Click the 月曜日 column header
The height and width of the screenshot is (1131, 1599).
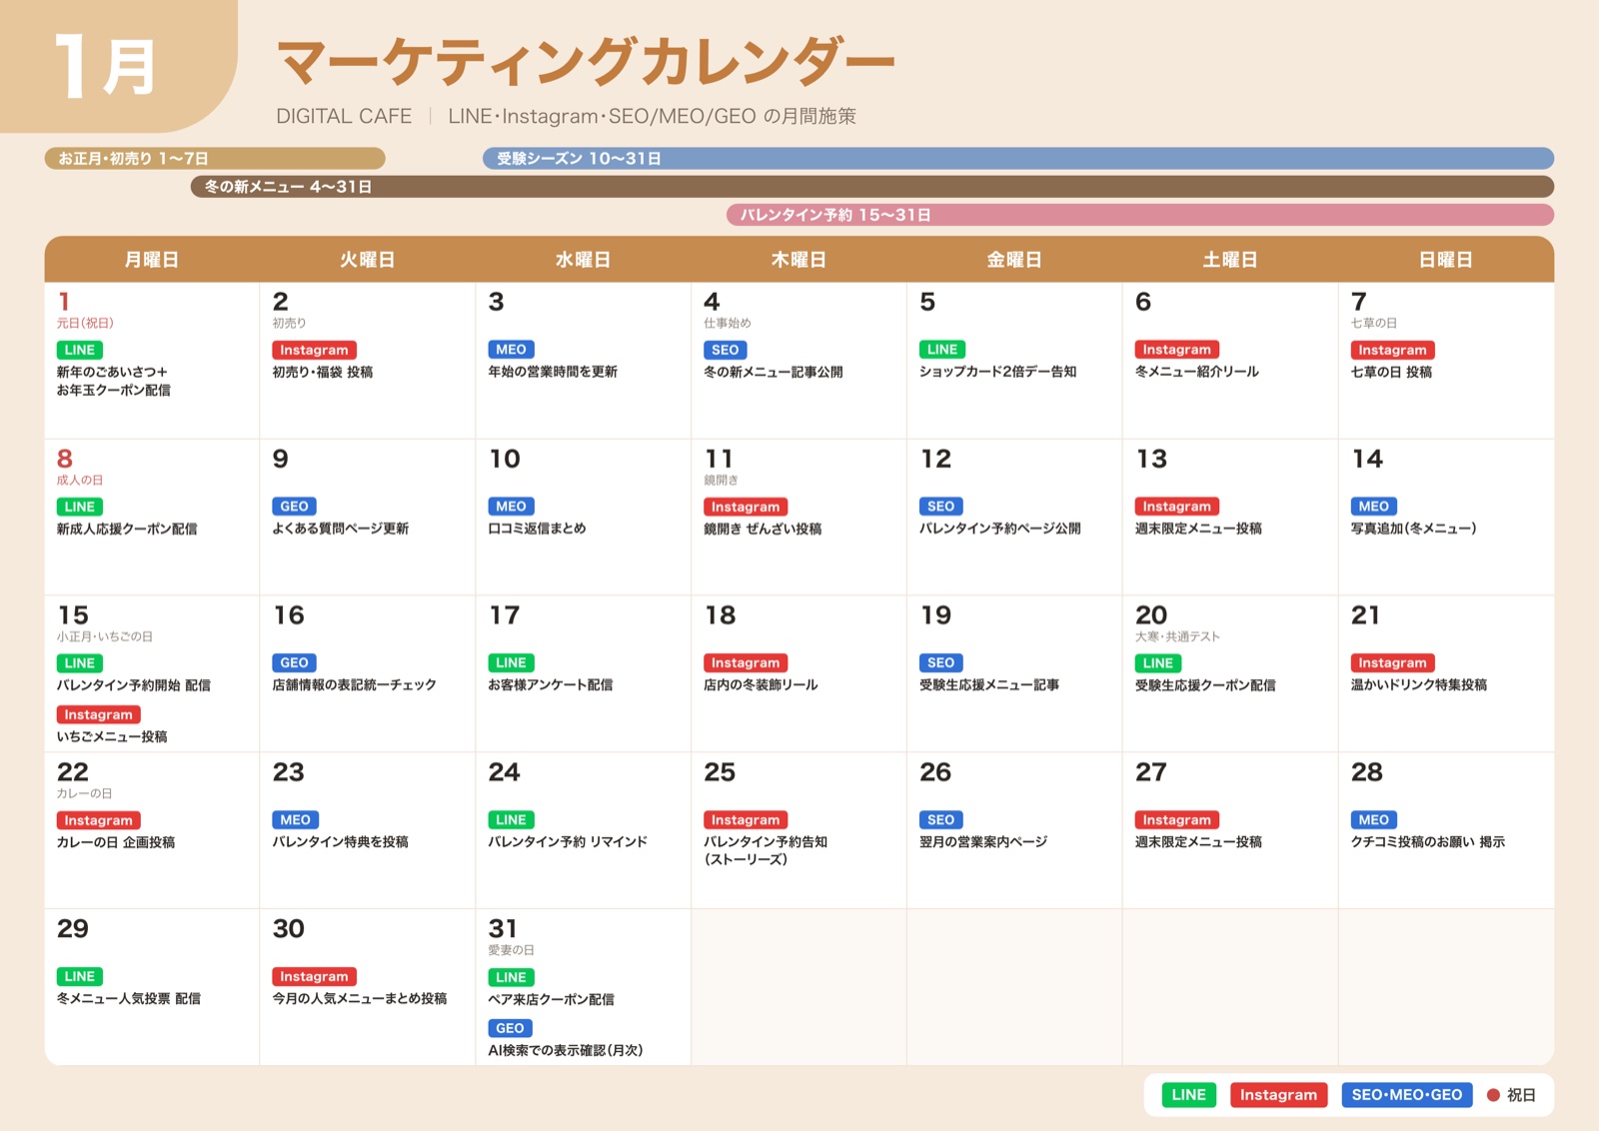click(x=152, y=260)
